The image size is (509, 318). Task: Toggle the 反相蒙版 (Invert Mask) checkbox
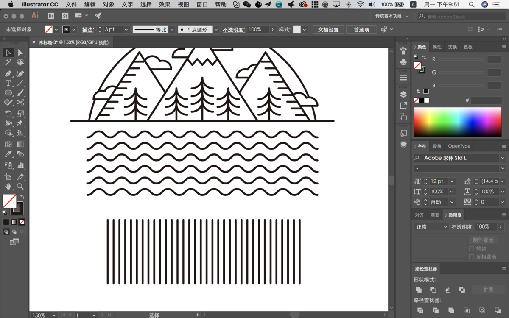pos(471,257)
